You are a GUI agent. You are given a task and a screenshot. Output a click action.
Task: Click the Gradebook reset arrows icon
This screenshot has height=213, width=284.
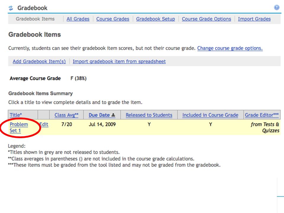[11, 8]
